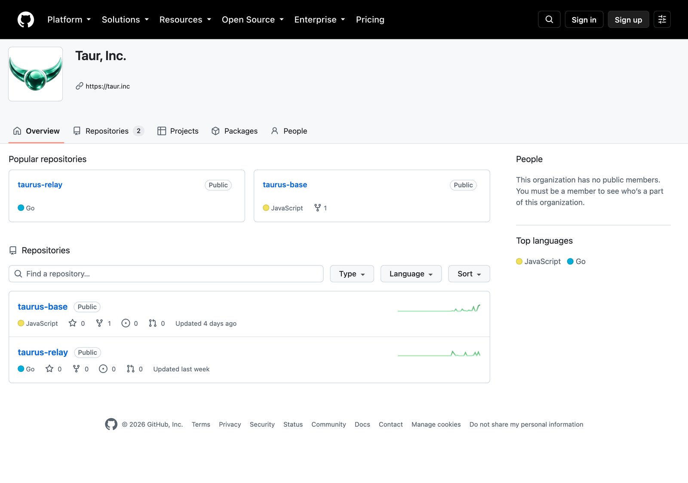The image size is (688, 483).
Task: Click the Go language dot in taurus-relay card
Action: pos(21,207)
